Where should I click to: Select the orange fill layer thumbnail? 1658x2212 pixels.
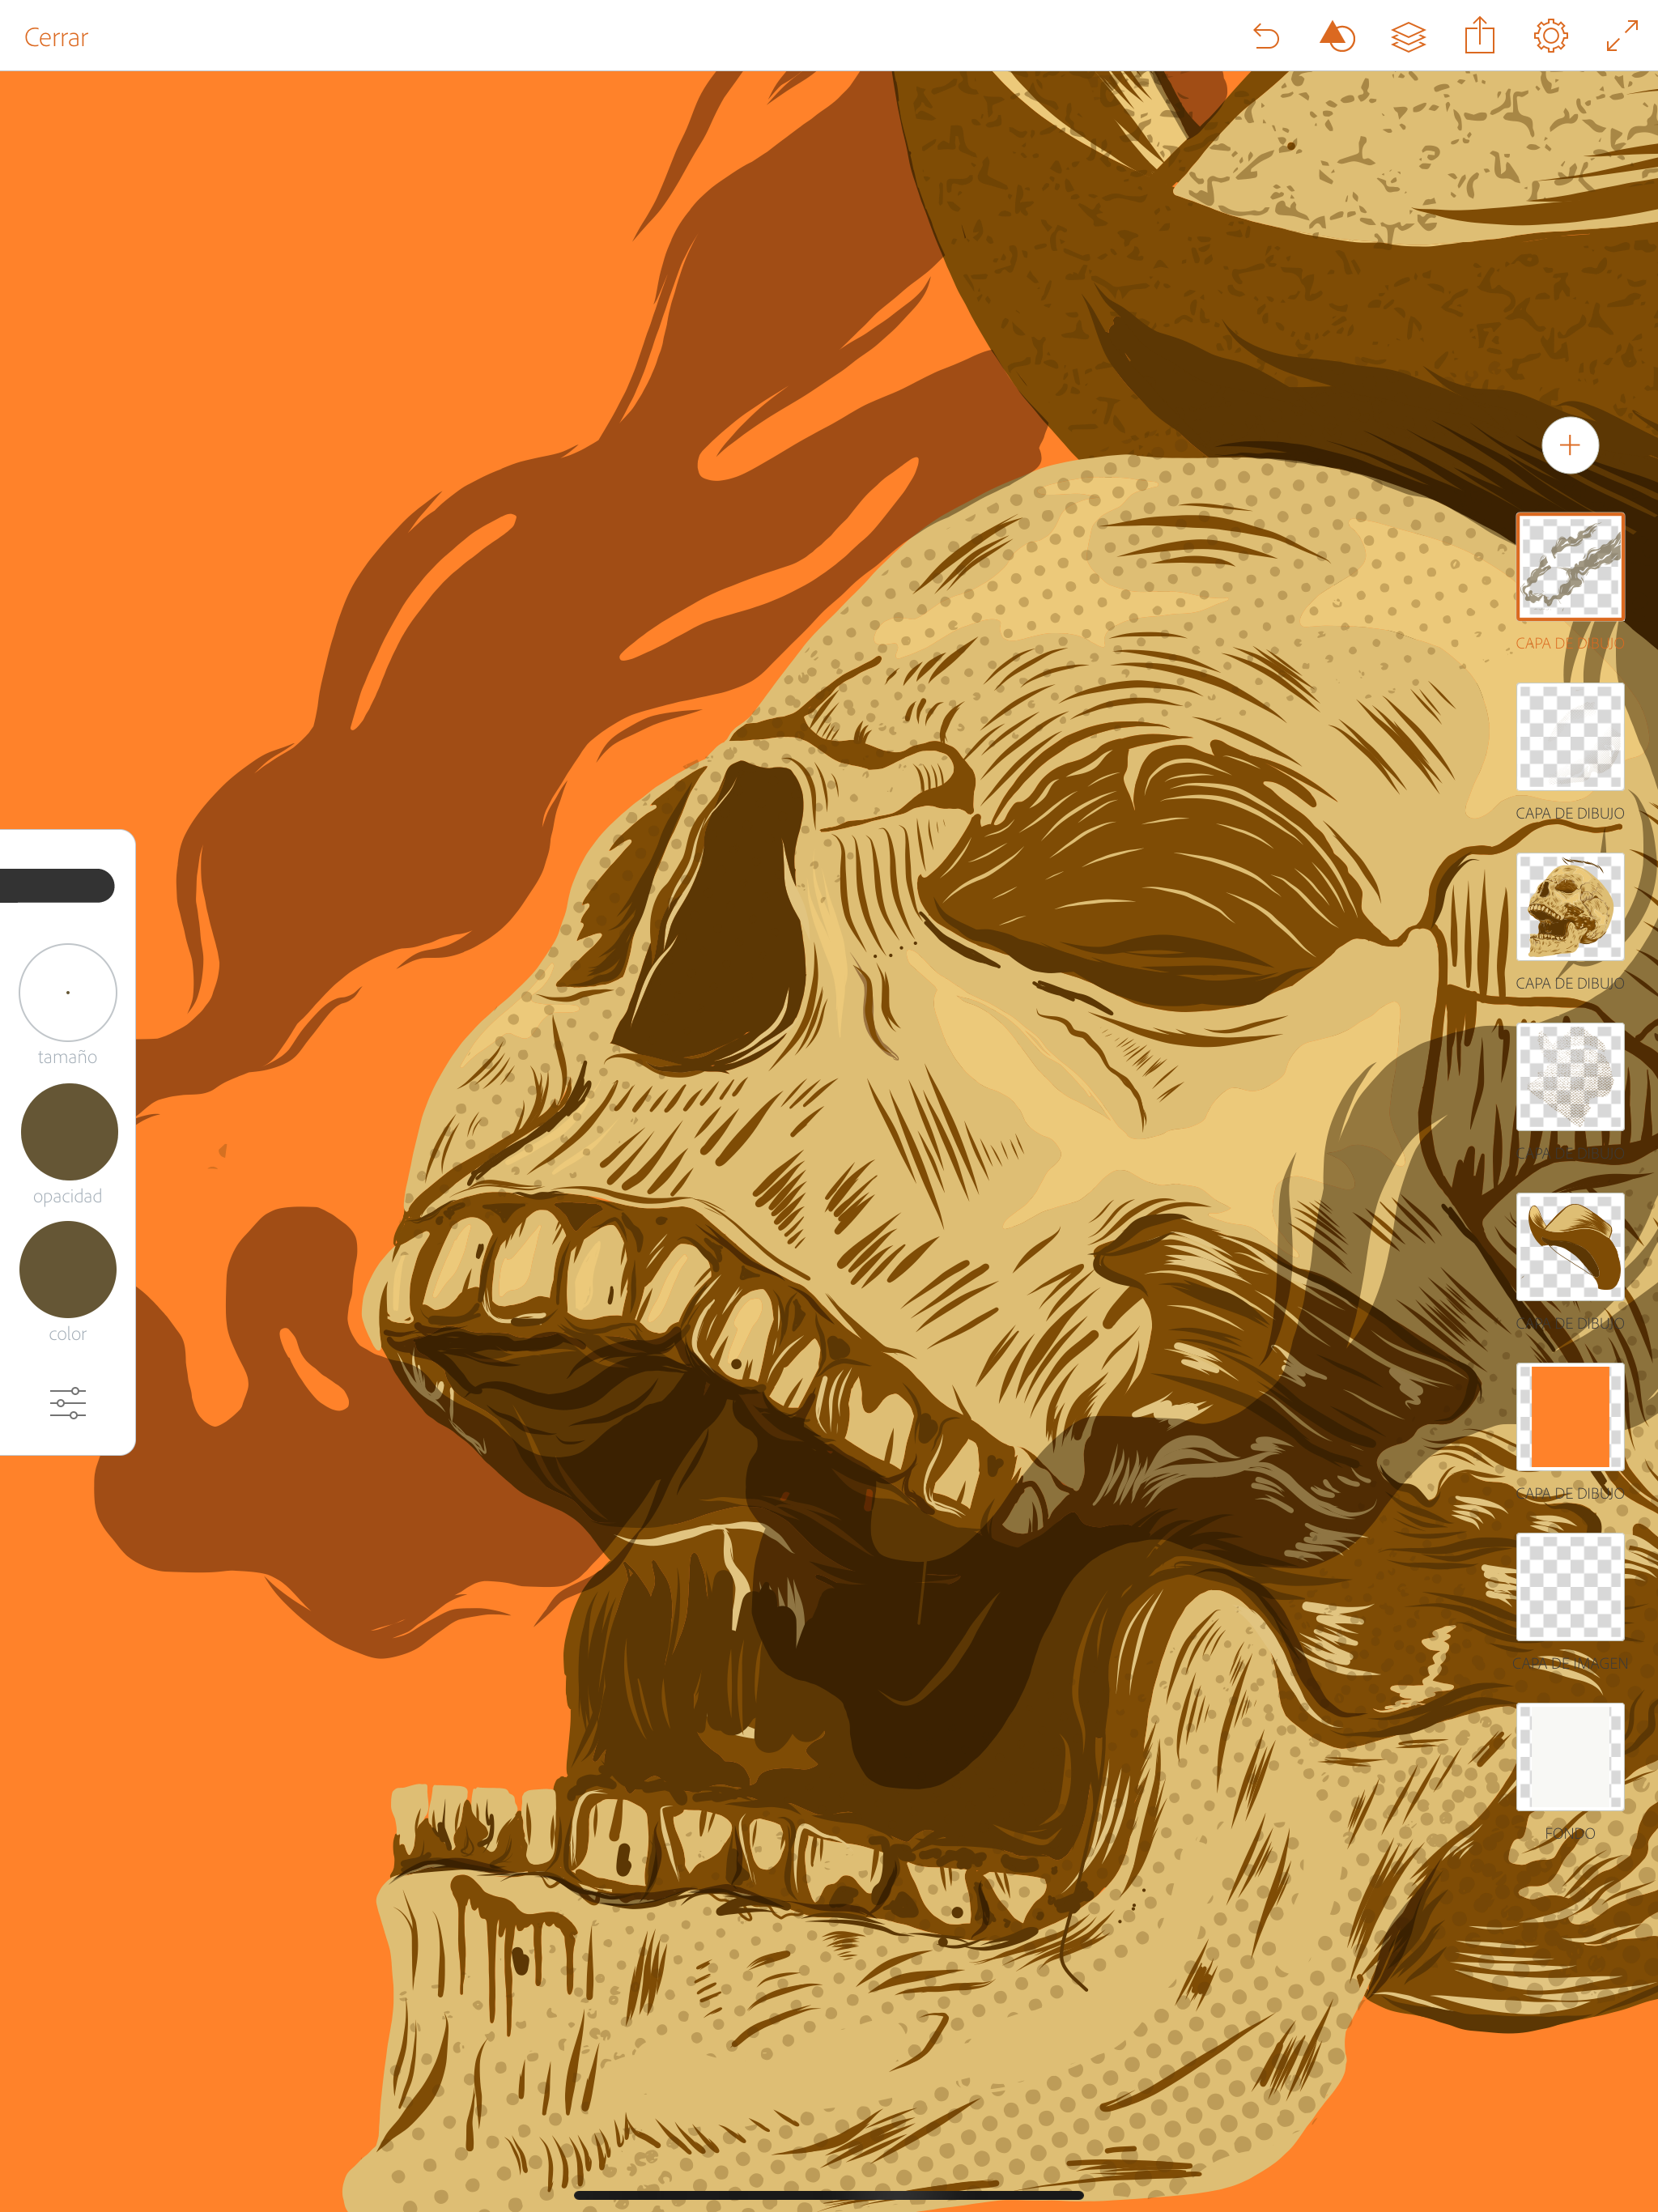1569,1417
